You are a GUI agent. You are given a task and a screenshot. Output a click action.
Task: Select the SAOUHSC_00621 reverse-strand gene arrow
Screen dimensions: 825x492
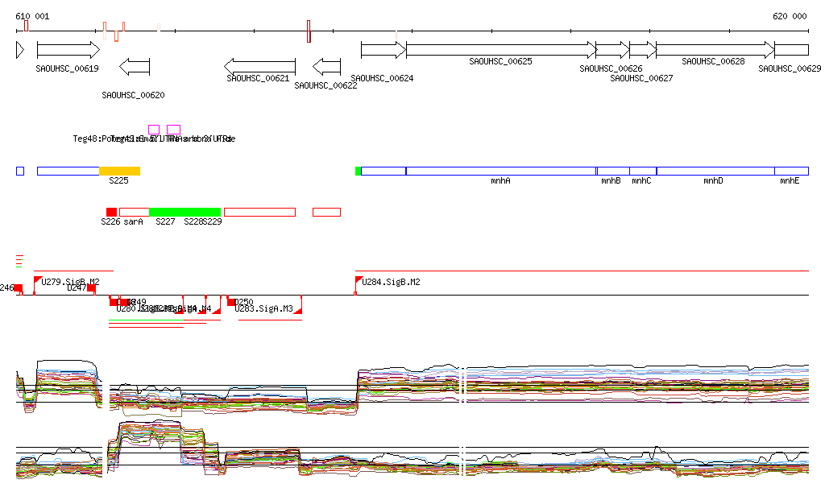[x=260, y=67]
